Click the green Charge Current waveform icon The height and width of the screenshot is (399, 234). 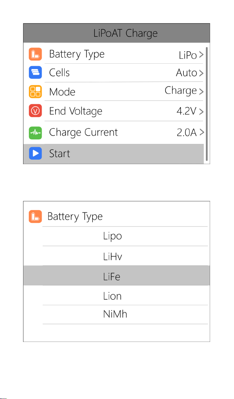coord(35,133)
